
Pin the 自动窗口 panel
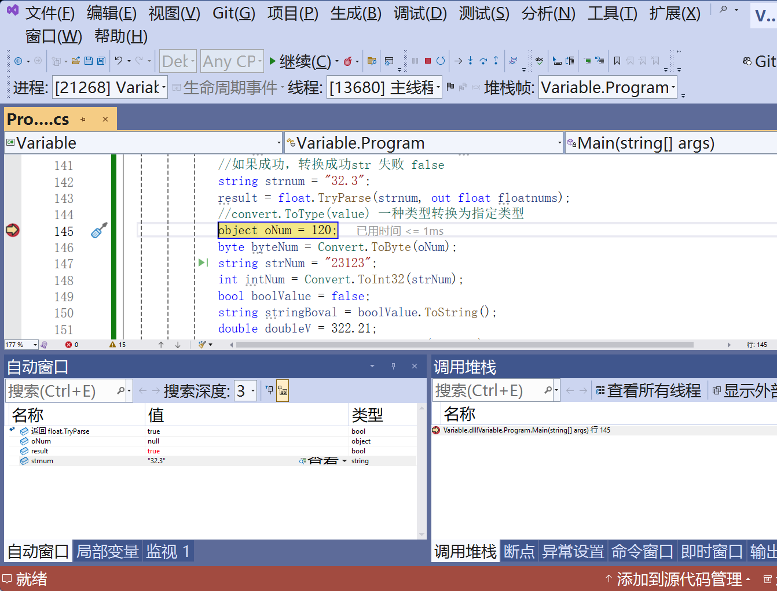point(393,366)
